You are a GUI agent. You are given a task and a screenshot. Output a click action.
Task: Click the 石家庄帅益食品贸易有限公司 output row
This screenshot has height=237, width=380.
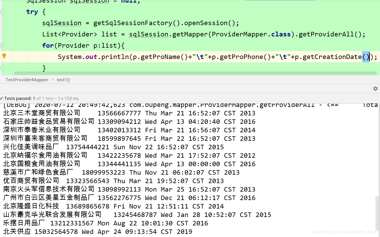point(129,122)
